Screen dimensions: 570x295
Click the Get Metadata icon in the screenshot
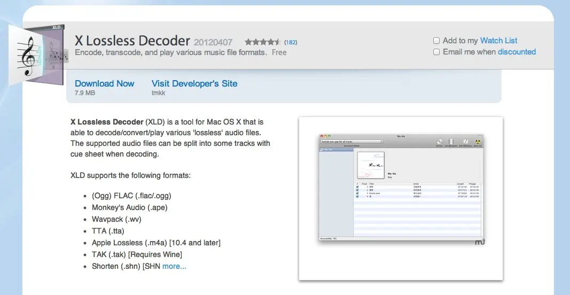(x=451, y=140)
